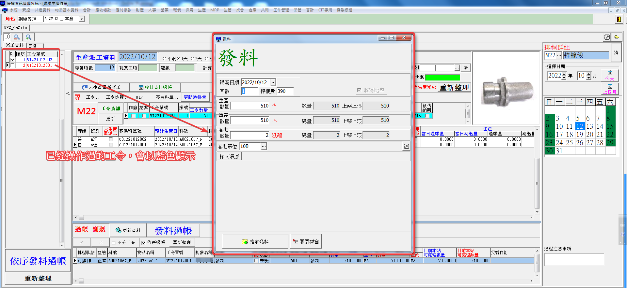Click the icon right of 容裝單位 row
Viewport: 627px width, 288px height.
coord(406,146)
